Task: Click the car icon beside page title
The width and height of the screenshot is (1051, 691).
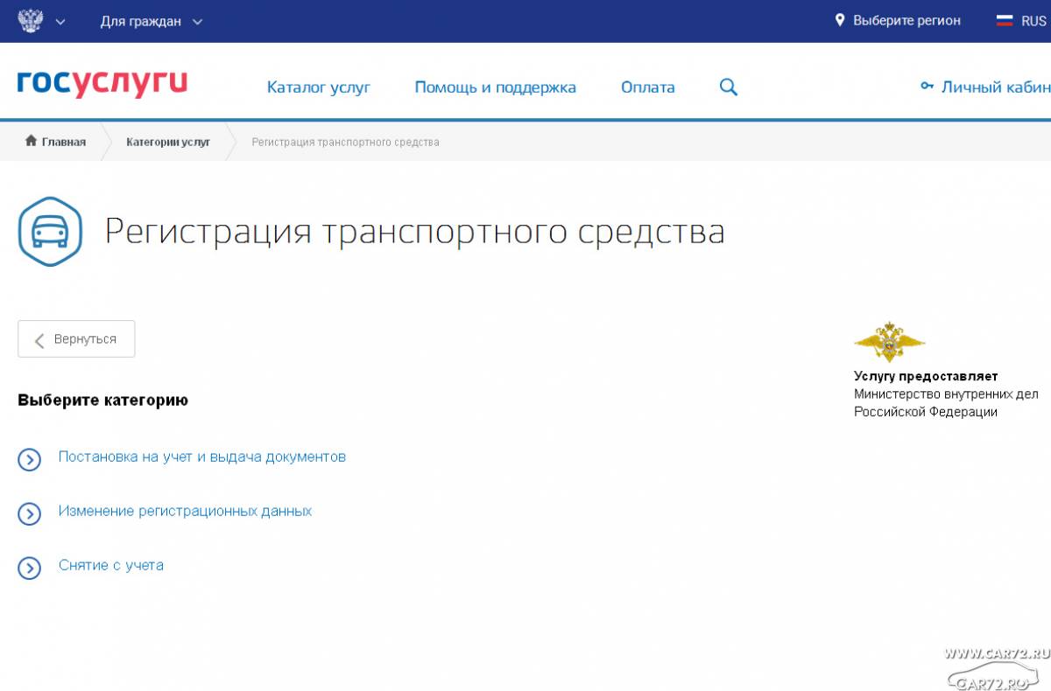Action: [50, 232]
